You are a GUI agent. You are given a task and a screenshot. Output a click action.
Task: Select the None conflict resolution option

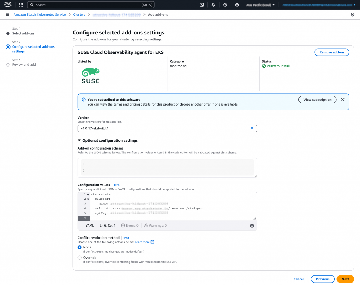79,247
